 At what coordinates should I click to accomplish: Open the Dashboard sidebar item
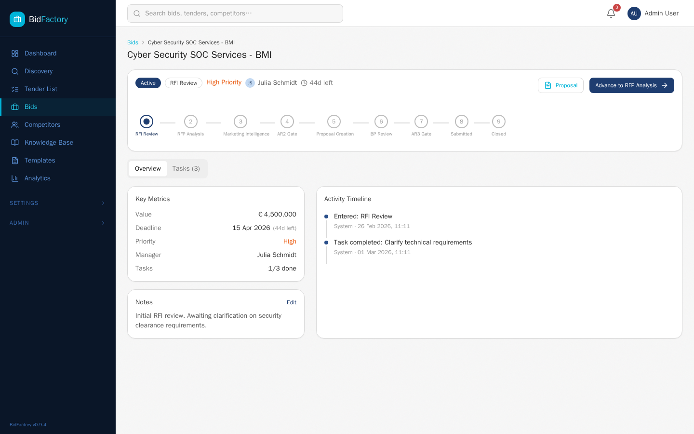click(58, 54)
